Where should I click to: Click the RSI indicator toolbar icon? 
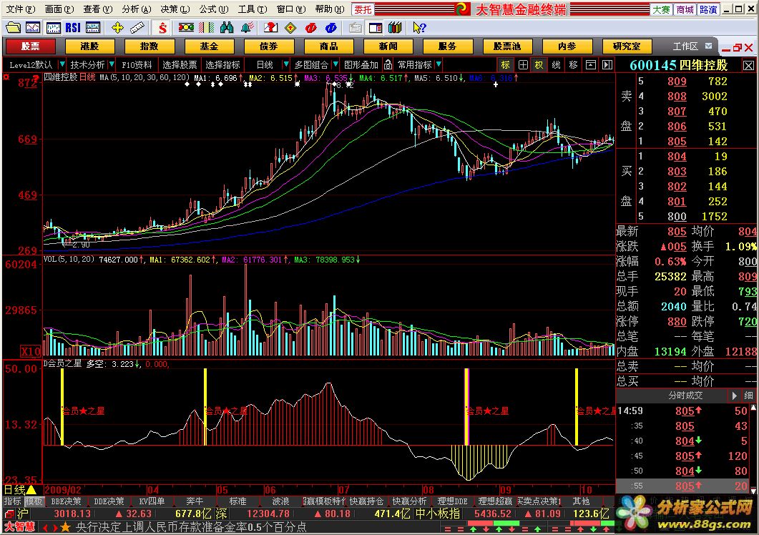[72, 28]
